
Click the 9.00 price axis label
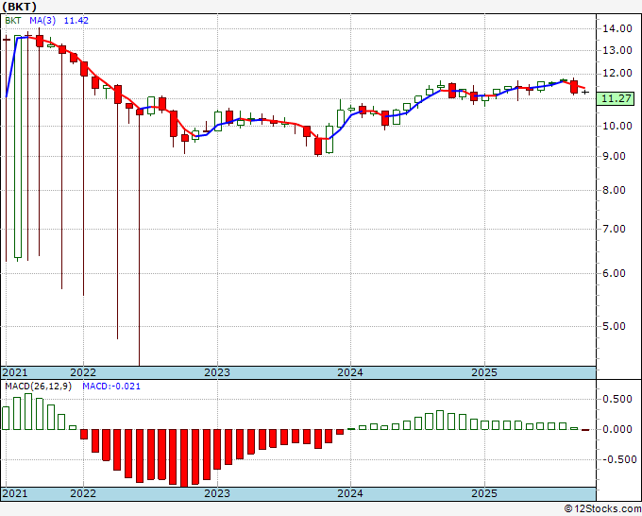pyautogui.click(x=615, y=156)
